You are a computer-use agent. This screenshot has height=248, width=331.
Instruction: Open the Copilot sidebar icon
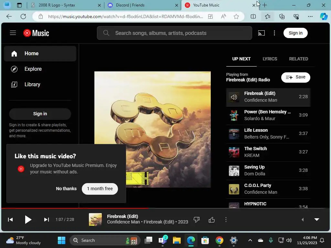(x=324, y=16)
